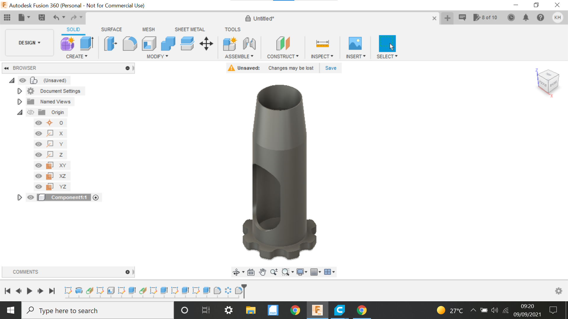Click the Save disk icon
This screenshot has height=319, width=568.
(42, 18)
